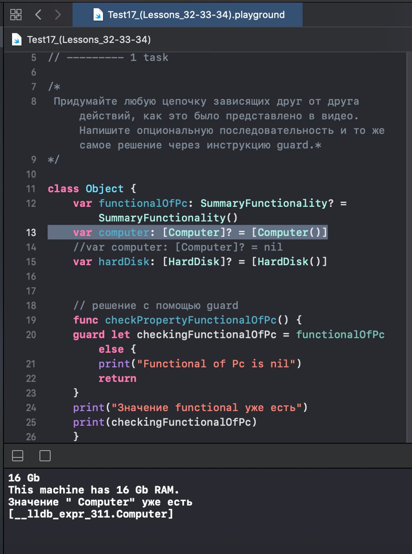Click comment 'решение с помощью guard'
This screenshot has height=554, width=412.
156,306
